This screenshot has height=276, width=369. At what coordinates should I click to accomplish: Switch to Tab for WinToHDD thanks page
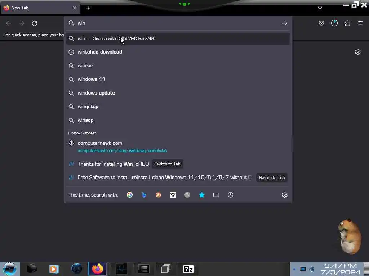pyautogui.click(x=167, y=164)
